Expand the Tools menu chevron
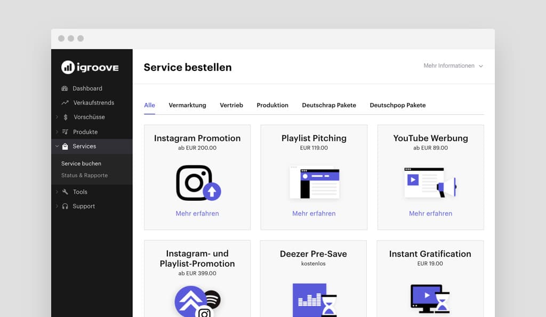The height and width of the screenshot is (317, 546). coord(57,192)
